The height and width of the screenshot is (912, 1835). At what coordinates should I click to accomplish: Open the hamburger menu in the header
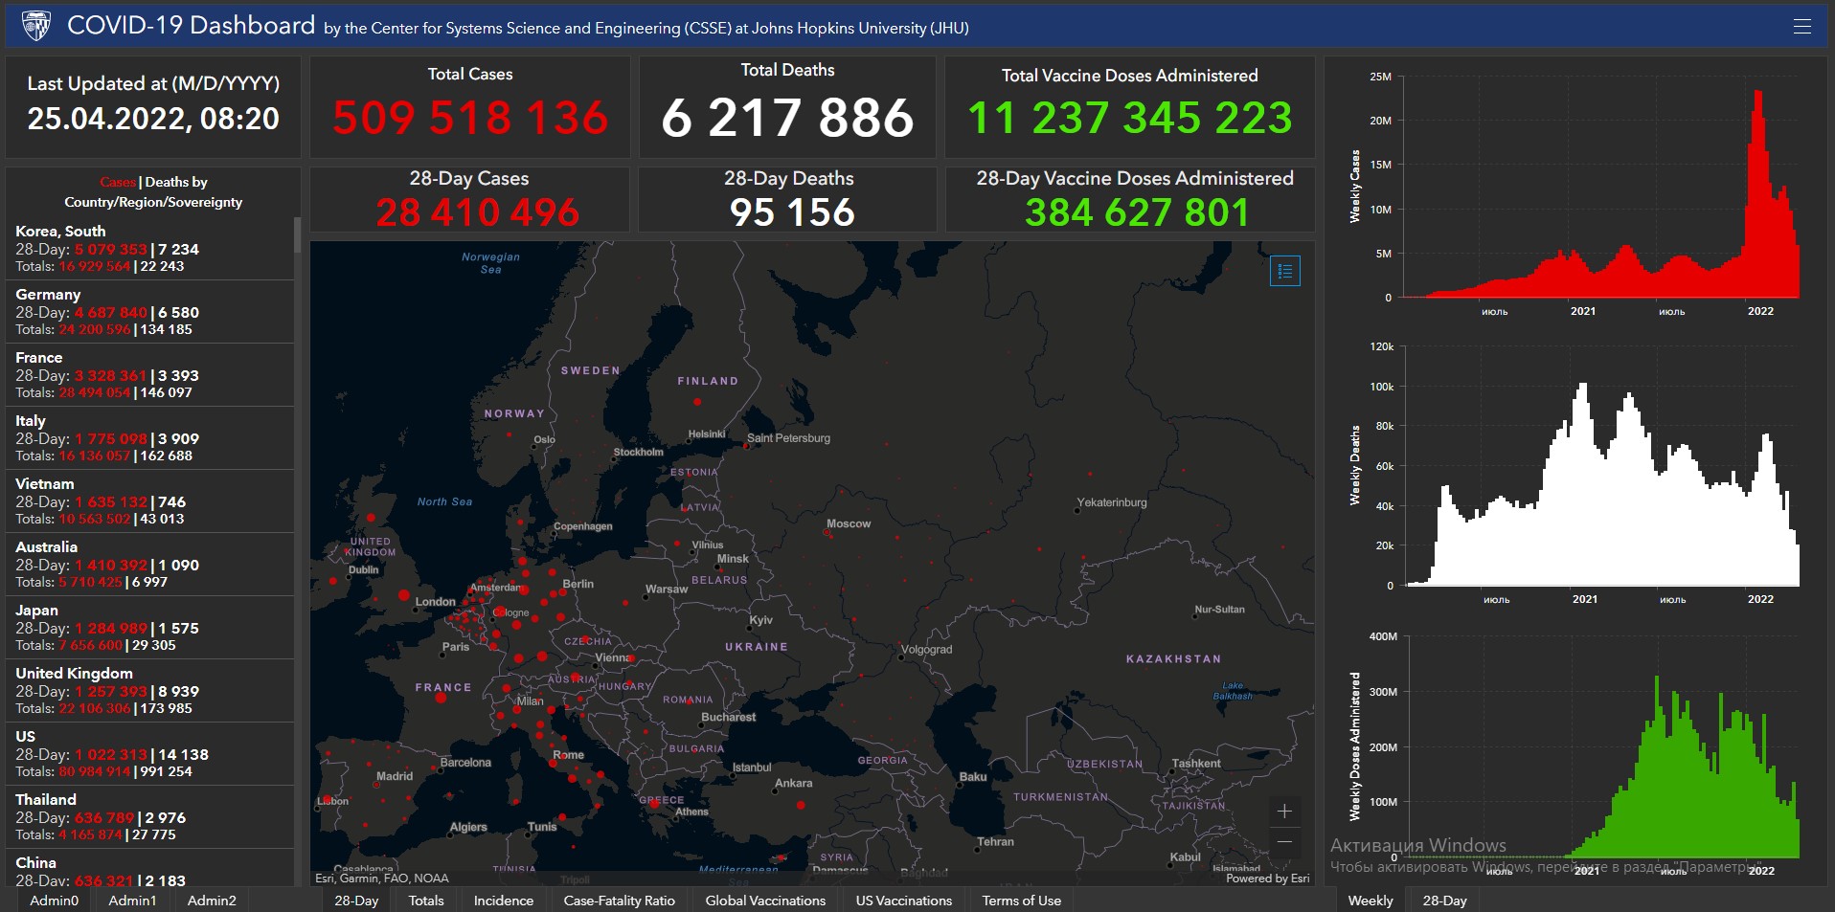click(1801, 27)
